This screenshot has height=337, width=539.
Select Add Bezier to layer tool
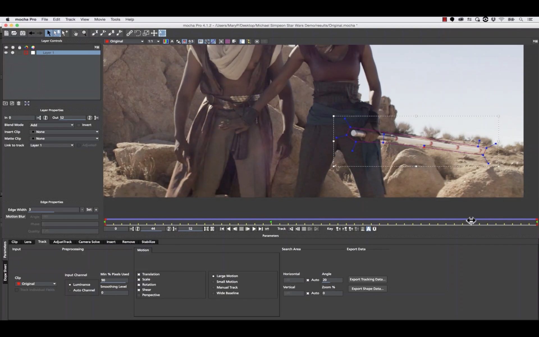(x=119, y=33)
